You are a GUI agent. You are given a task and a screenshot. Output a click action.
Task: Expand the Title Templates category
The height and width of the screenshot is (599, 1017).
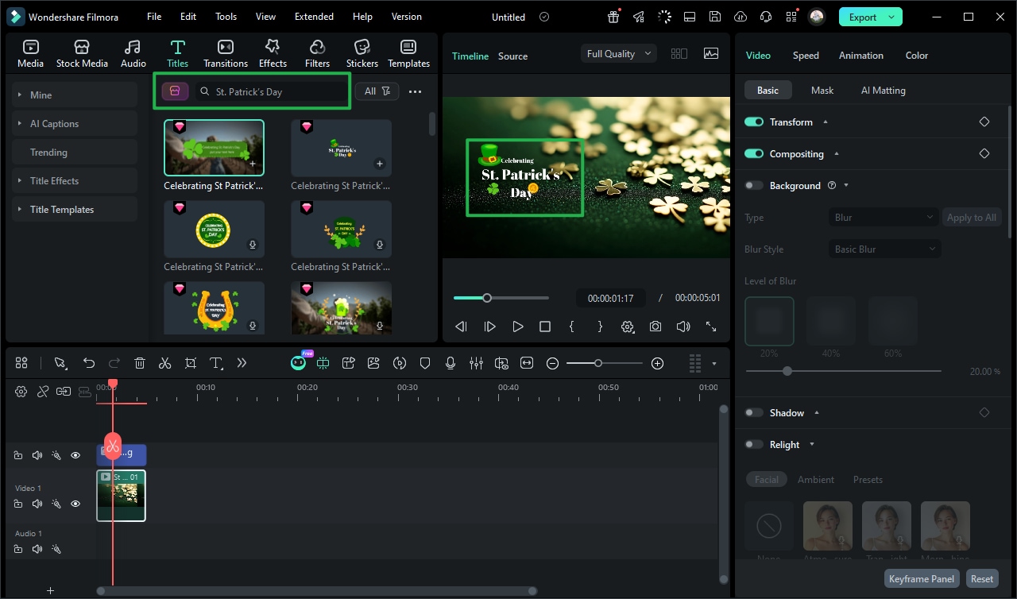click(x=62, y=210)
